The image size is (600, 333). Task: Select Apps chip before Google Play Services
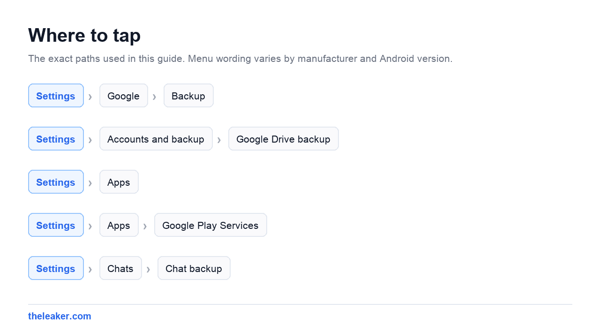[119, 225]
